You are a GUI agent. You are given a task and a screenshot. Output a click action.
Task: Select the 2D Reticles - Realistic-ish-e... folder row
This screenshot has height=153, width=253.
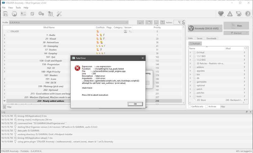click(x=217, y=63)
